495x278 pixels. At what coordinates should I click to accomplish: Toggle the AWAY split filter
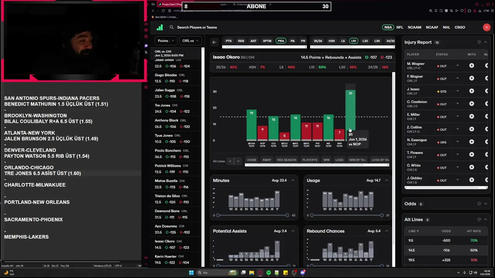267,160
